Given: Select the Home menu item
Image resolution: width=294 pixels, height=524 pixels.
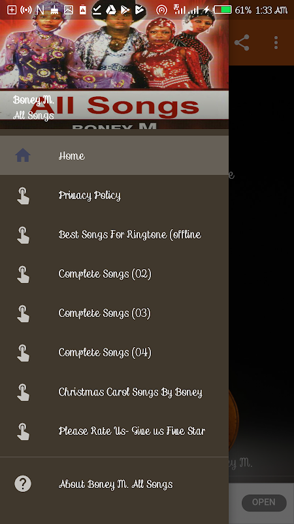Looking at the screenshot, I should 114,155.
